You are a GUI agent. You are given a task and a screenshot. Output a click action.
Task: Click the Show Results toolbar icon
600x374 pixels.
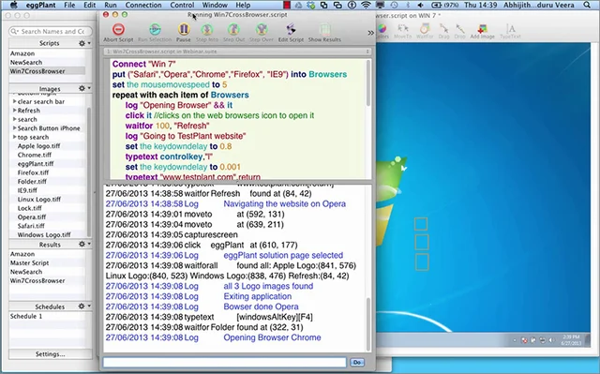(x=324, y=29)
